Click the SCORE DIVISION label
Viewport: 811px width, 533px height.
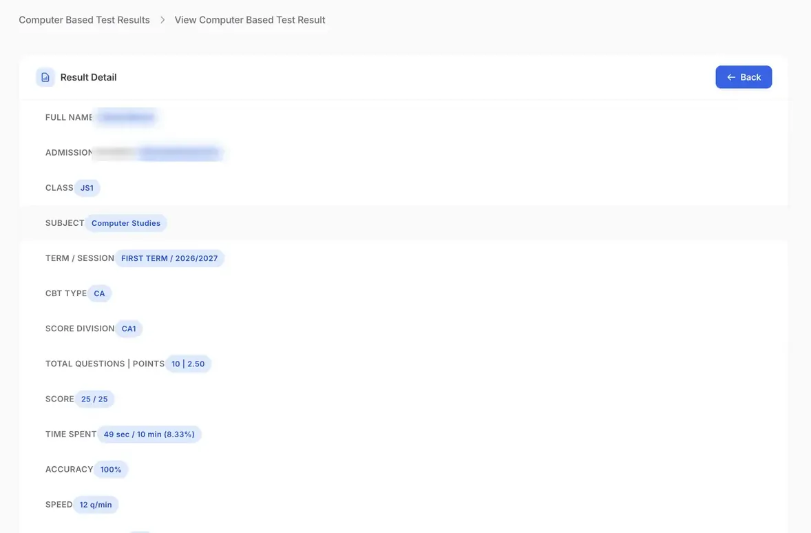[x=80, y=328]
